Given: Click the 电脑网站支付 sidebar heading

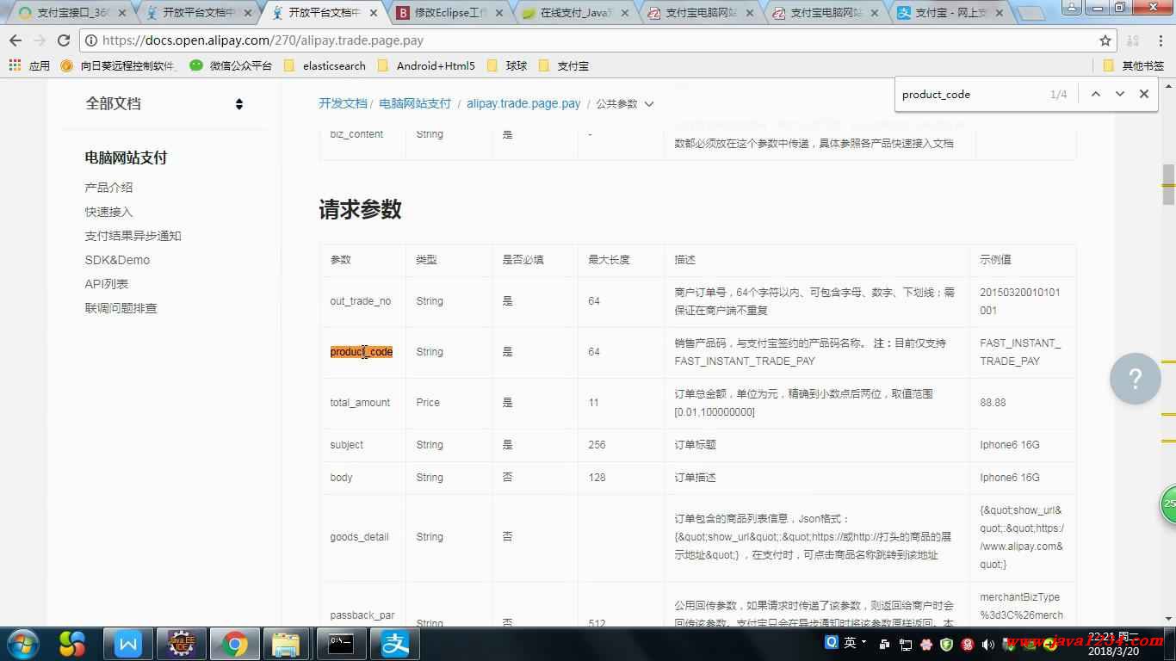Looking at the screenshot, I should click(126, 158).
